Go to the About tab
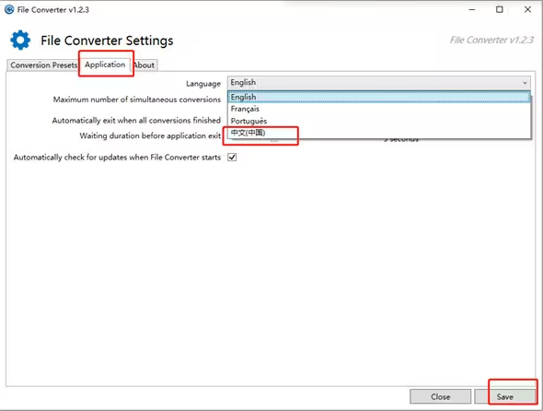Image resolution: width=543 pixels, height=411 pixels. coord(144,65)
